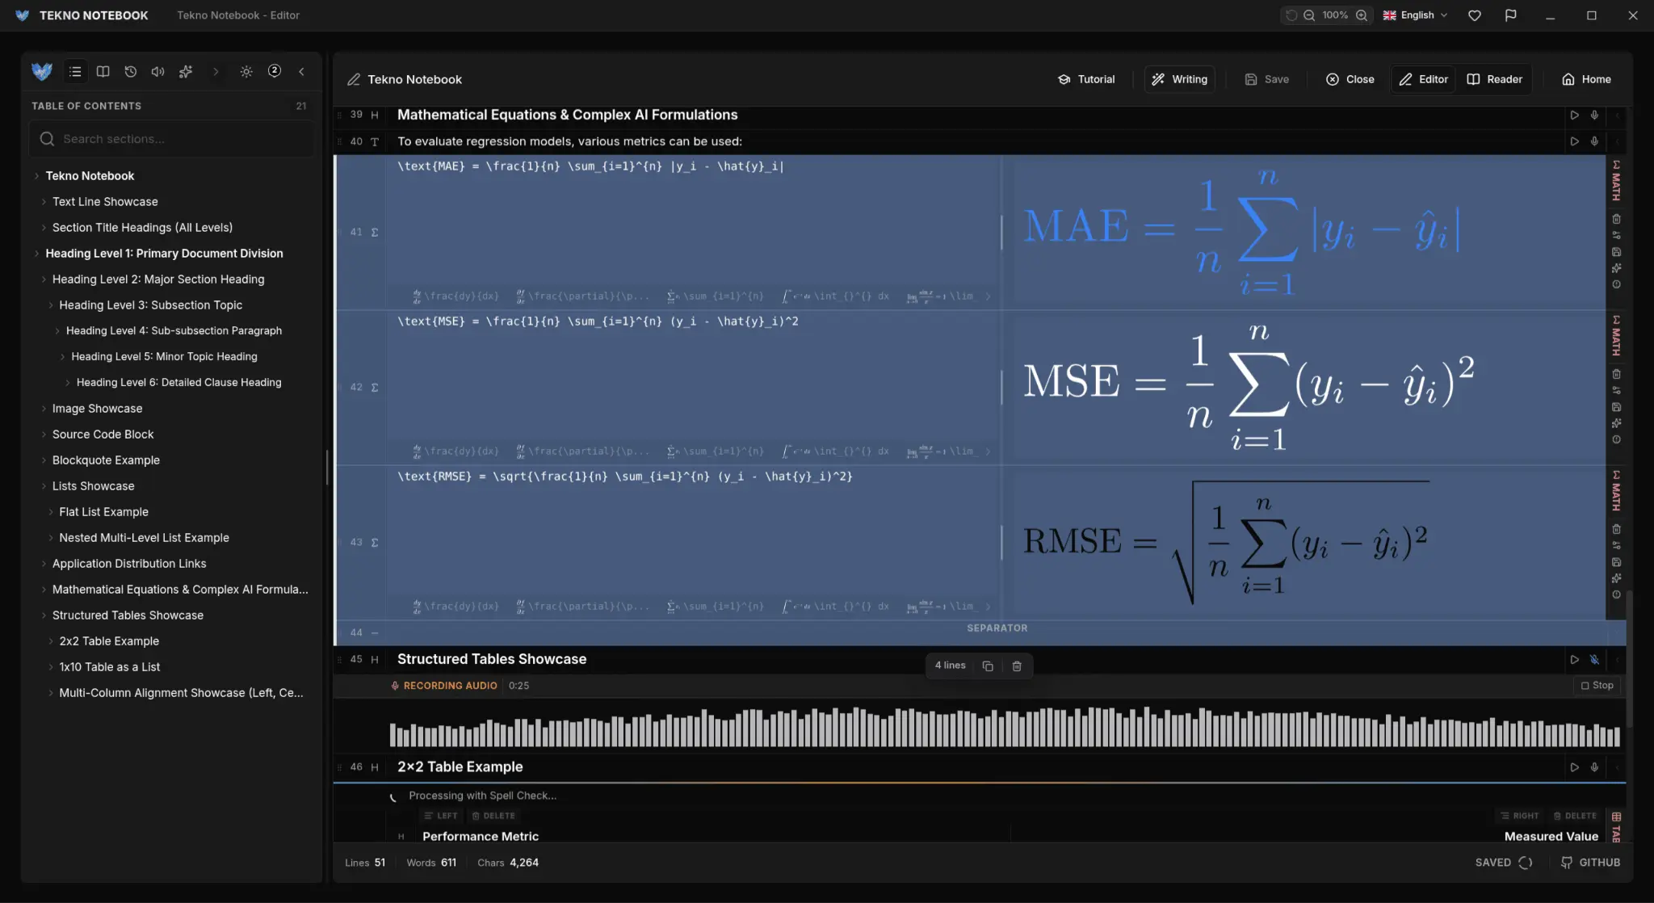This screenshot has width=1654, height=903.
Task: Open AI sparkles for the RMSE math block
Action: 1616,578
